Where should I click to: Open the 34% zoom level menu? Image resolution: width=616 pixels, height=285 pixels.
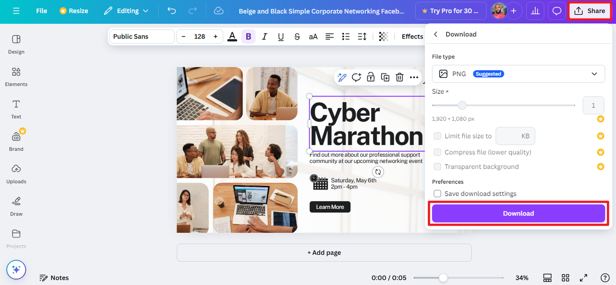(x=522, y=278)
